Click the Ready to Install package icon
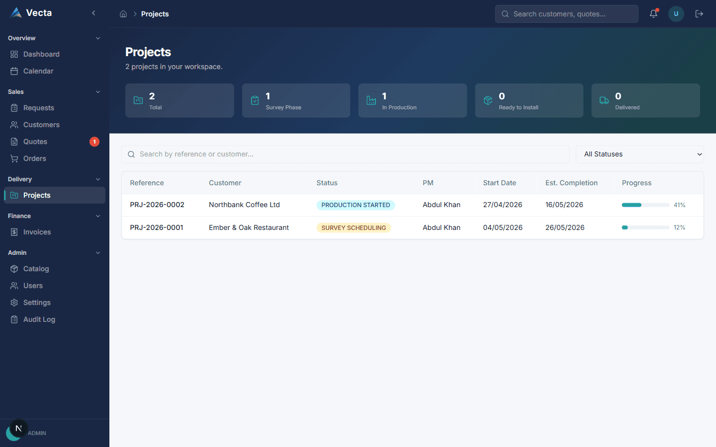The image size is (716, 447). coord(488,100)
